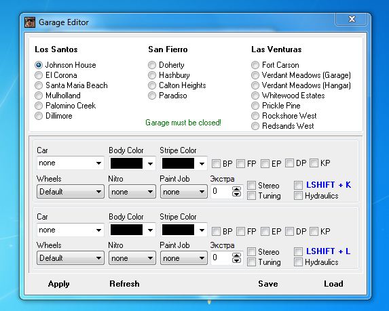Click the Garage Editor title bar app icon
389x311 pixels.
coord(30,22)
